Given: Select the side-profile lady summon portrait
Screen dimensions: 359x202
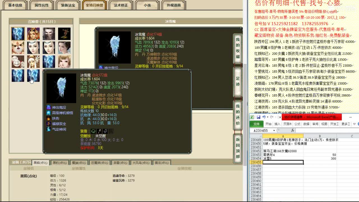Looking at the screenshot, I should click(64, 48).
